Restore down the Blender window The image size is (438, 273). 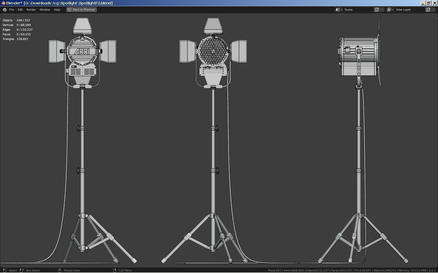[429, 3]
